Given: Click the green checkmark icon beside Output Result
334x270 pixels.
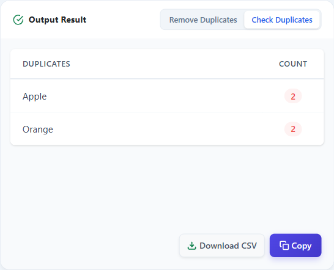Looking at the screenshot, I should pyautogui.click(x=18, y=20).
